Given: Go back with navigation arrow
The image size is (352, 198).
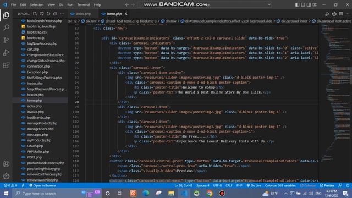Looking at the screenshot, I should (x=127, y=5).
